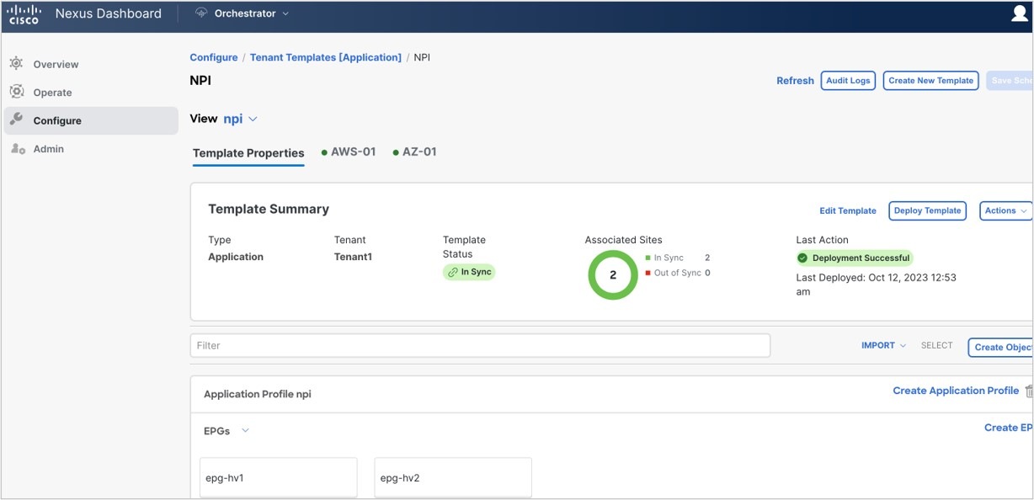1034x500 pixels.
Task: Open the Actions dropdown menu
Action: [1005, 210]
